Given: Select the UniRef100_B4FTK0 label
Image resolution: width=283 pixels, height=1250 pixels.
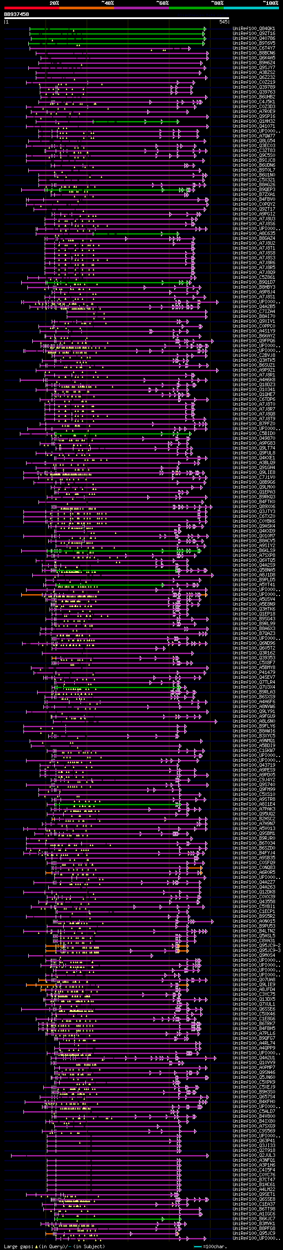Looking at the screenshot, I should click(254, 502).
